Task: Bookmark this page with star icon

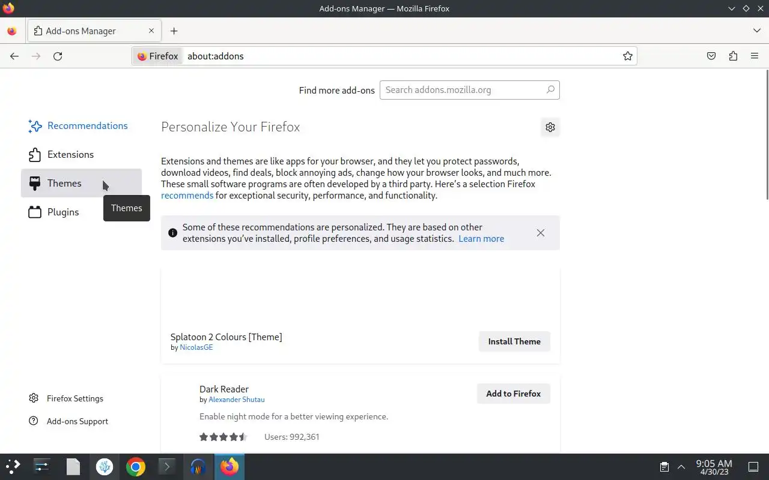Action: [628, 56]
